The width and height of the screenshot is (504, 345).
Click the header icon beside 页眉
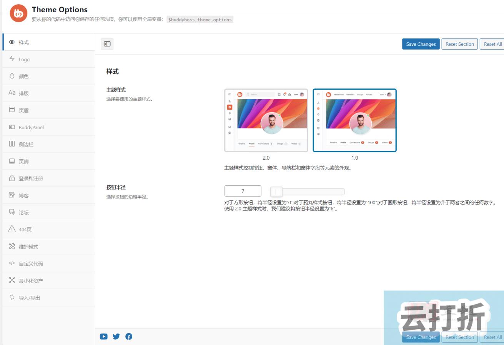pos(12,110)
